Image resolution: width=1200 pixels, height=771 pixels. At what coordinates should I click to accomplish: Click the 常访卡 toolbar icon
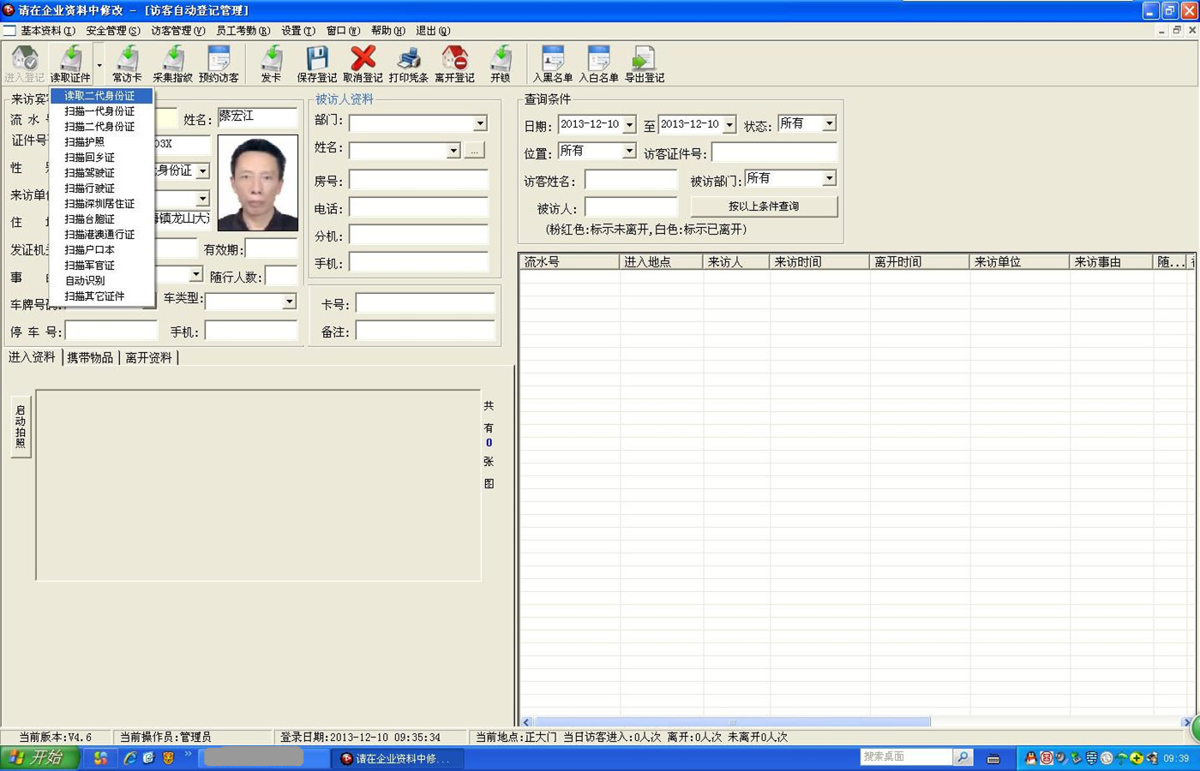(127, 64)
